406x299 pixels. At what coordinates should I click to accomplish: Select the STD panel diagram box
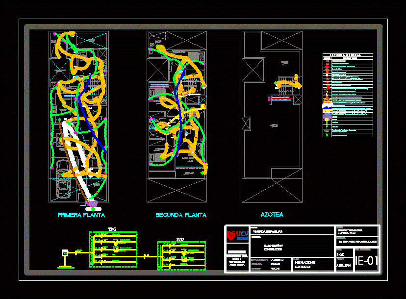click(181, 255)
